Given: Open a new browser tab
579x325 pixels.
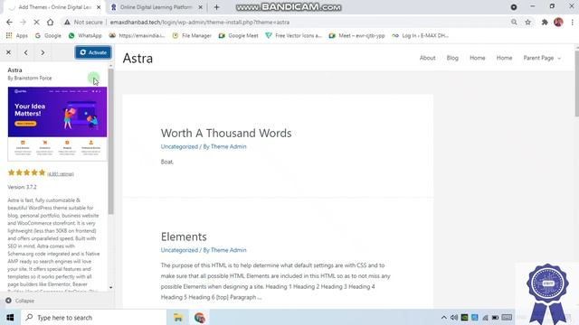Looking at the screenshot, I should tap(217, 7).
